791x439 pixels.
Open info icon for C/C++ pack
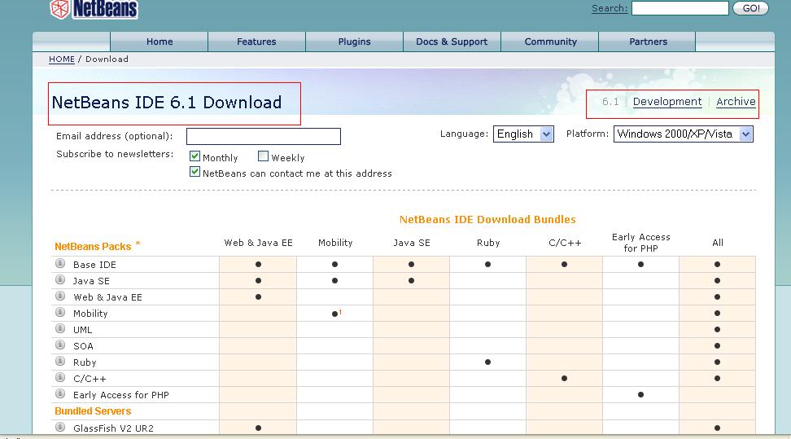coord(60,377)
